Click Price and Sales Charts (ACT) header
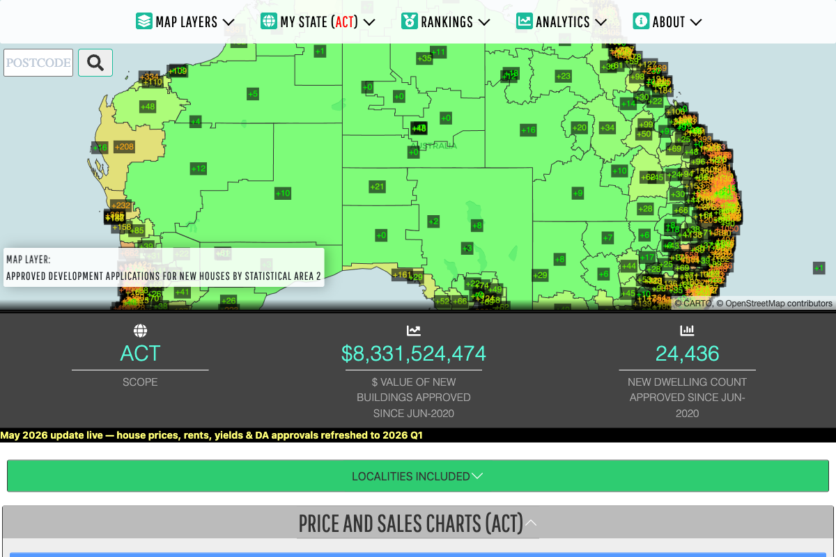836x557 pixels. coord(418,522)
